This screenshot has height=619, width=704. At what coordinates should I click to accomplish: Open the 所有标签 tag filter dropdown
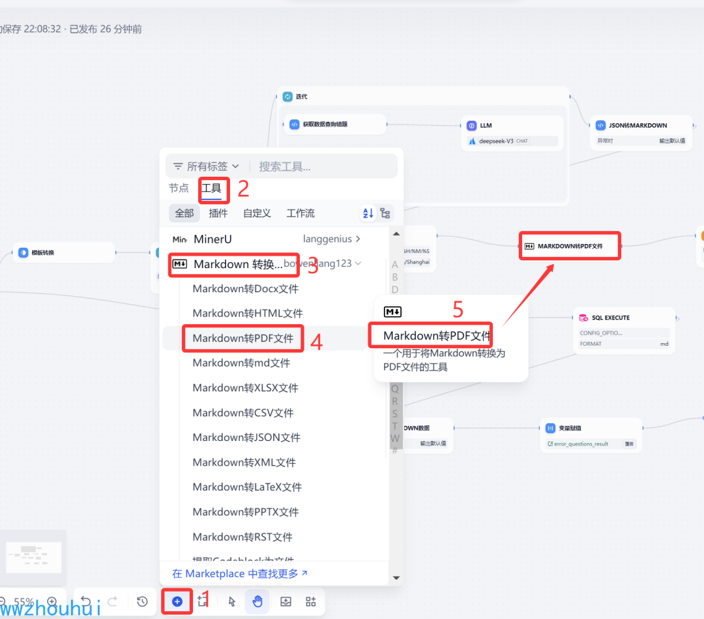(207, 166)
